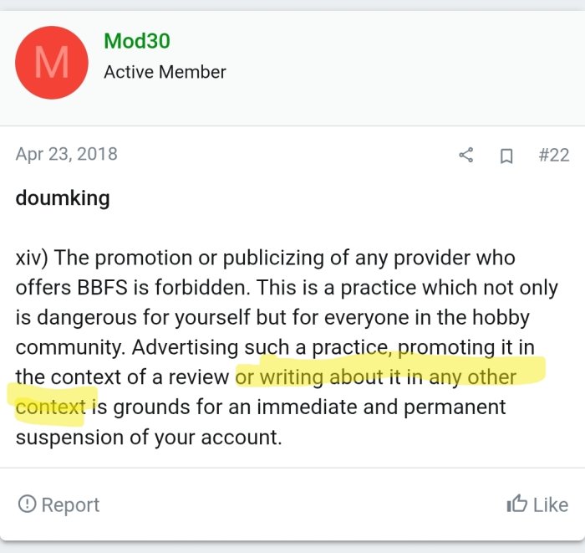585x553 pixels.
Task: Click the red M avatar thumbnail
Action: point(52,63)
